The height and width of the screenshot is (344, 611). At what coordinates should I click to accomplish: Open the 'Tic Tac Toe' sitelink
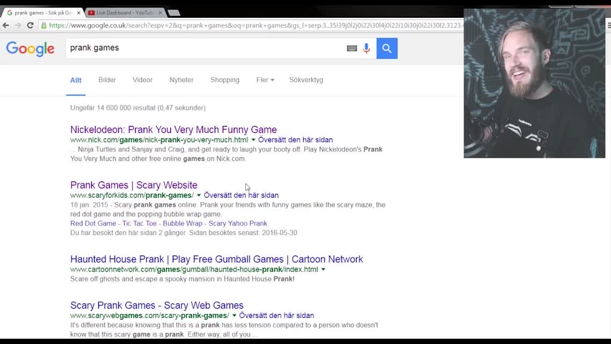140,224
